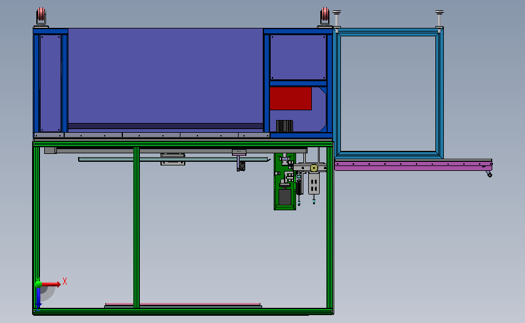Viewport: 525px width, 323px height.
Task: Select the thin teal horizontal bar
Action: pos(173,159)
